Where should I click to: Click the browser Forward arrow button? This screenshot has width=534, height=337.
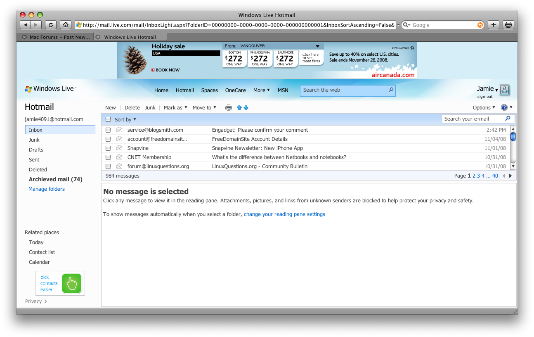(36, 25)
